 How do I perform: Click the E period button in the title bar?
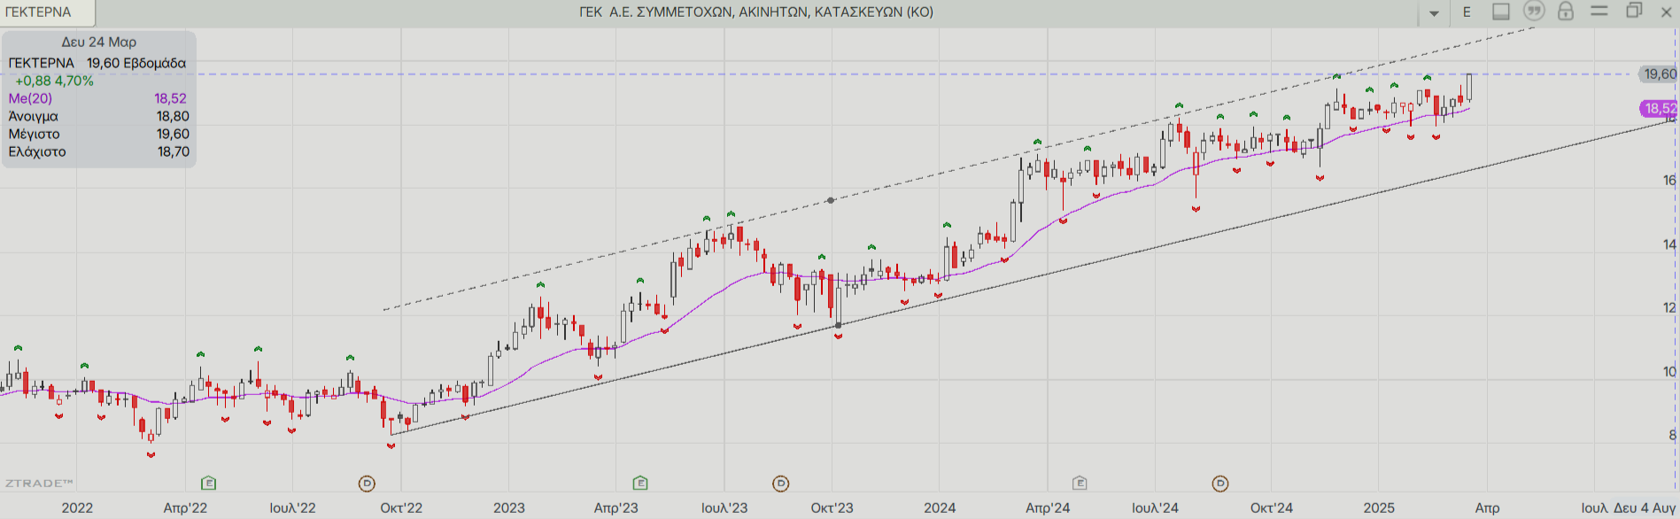click(1467, 12)
